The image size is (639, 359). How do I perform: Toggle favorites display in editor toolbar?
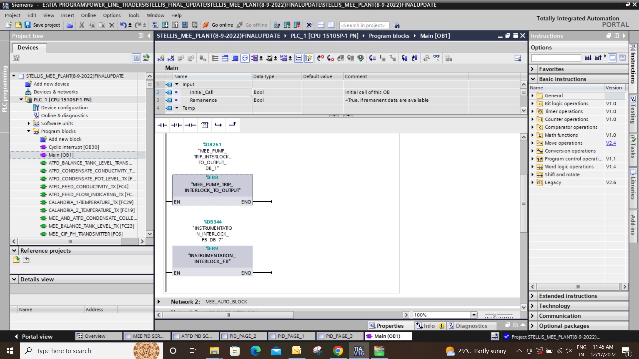point(309,59)
